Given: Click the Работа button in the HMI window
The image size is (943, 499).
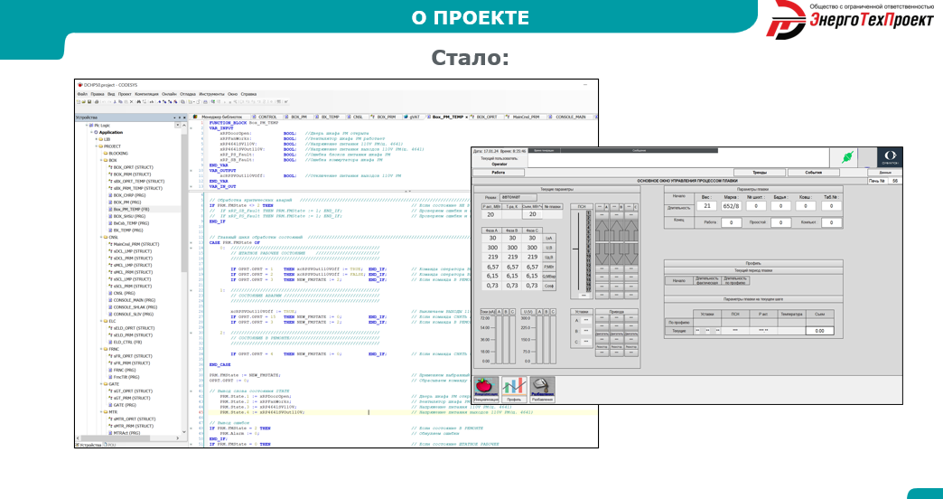Looking at the screenshot, I should [499, 173].
